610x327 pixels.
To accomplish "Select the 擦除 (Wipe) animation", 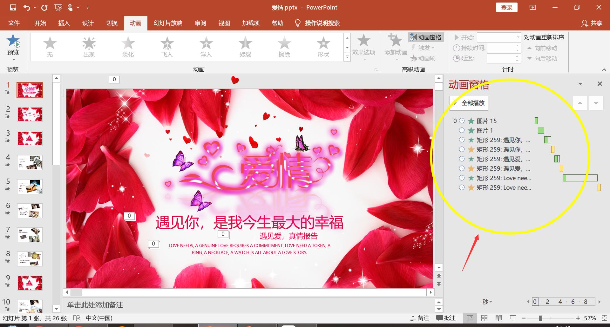I will [284, 47].
